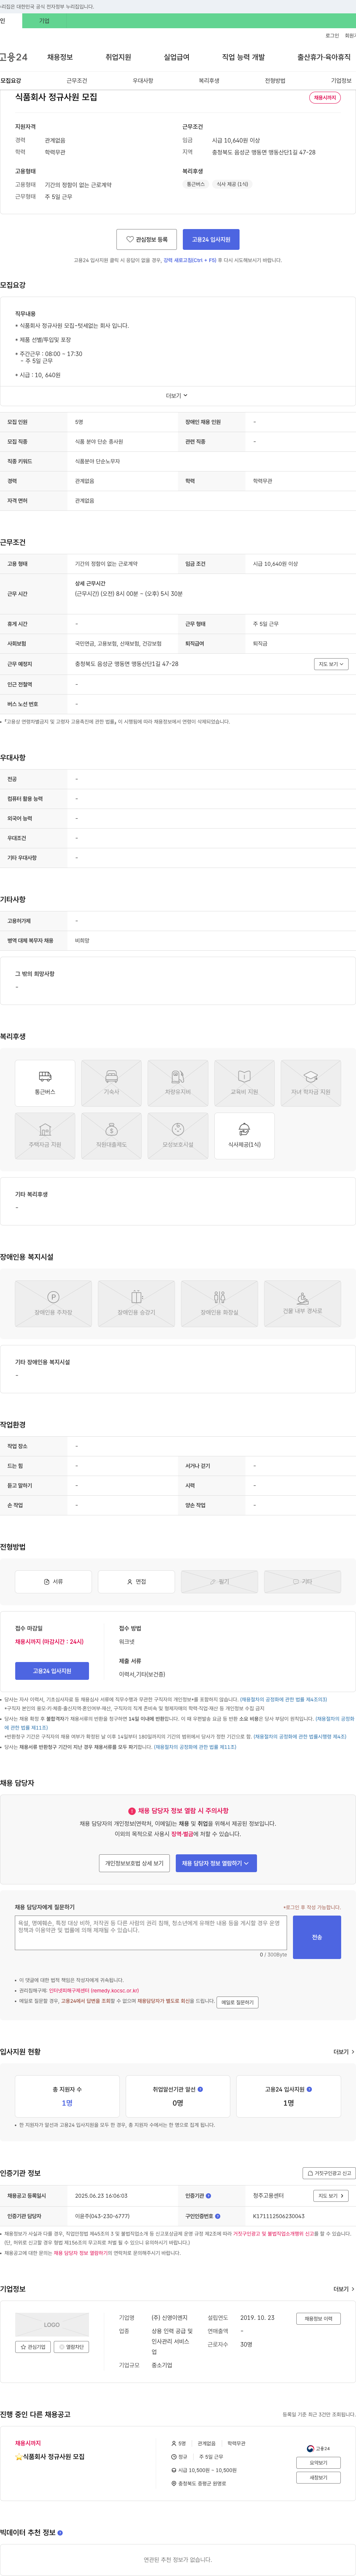Click the 채용시까지 badge near title
Screen dimensions: 356x2576
[x=325, y=98]
